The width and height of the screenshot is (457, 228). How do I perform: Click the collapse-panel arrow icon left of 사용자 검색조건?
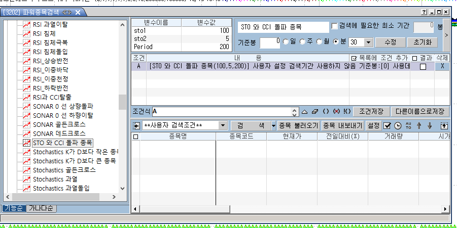(136, 125)
